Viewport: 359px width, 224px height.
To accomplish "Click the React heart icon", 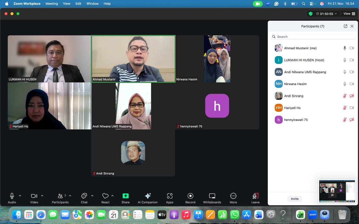I will pyautogui.click(x=105, y=196).
